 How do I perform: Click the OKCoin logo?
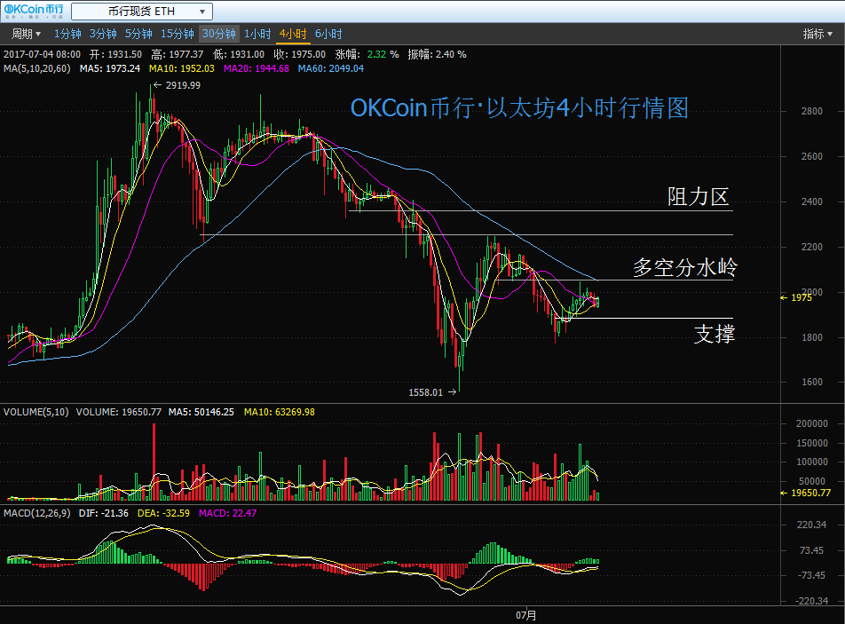pyautogui.click(x=34, y=12)
